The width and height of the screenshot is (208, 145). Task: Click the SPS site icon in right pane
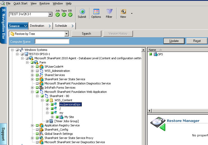(x=156, y=54)
